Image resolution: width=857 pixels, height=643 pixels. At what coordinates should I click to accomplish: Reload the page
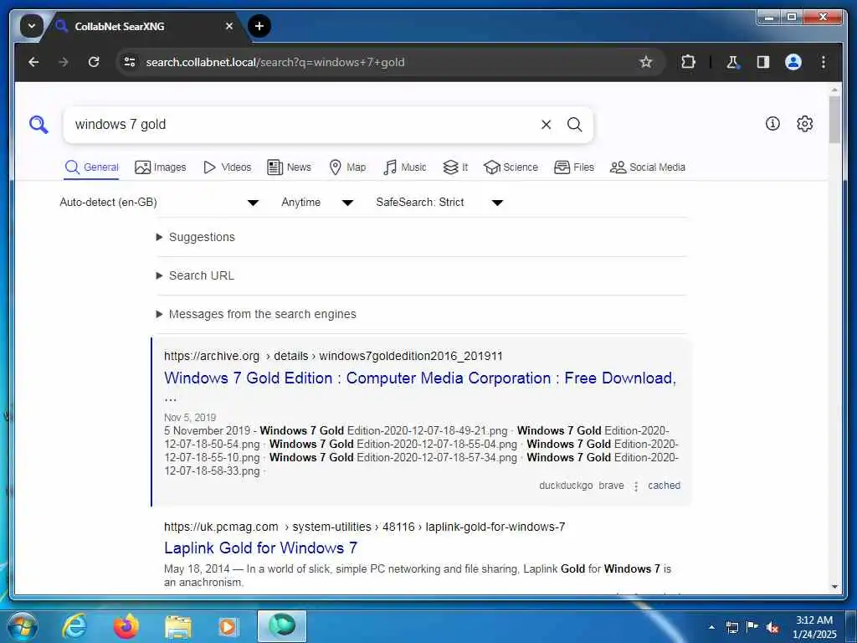tap(94, 62)
